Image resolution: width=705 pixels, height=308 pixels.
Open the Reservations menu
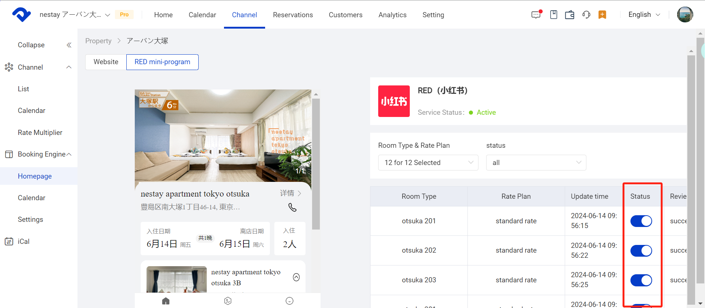pyautogui.click(x=293, y=15)
